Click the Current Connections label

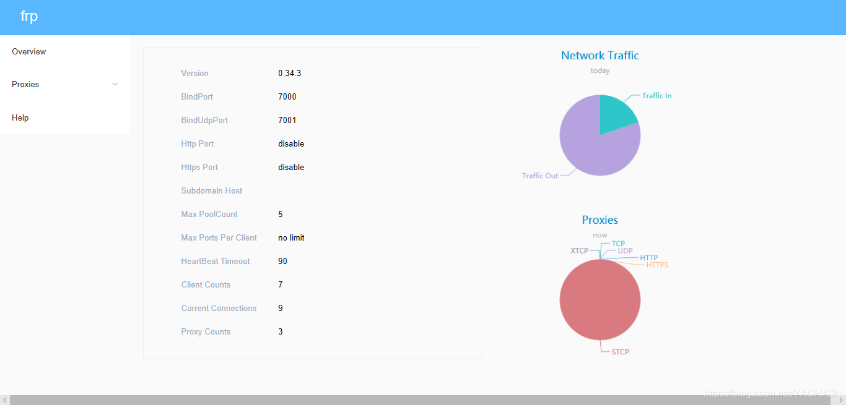click(219, 308)
